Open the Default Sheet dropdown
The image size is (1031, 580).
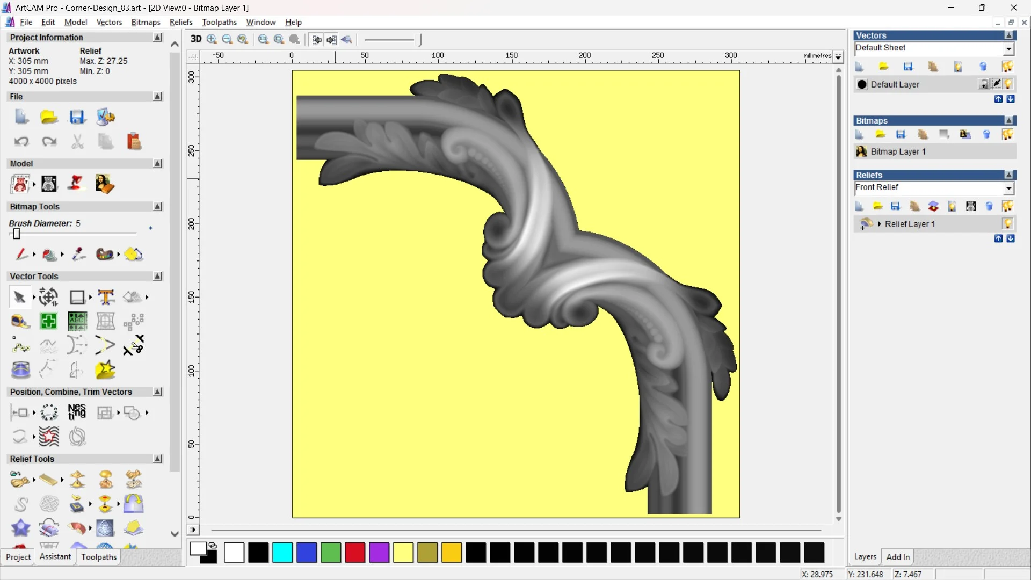pyautogui.click(x=1008, y=49)
